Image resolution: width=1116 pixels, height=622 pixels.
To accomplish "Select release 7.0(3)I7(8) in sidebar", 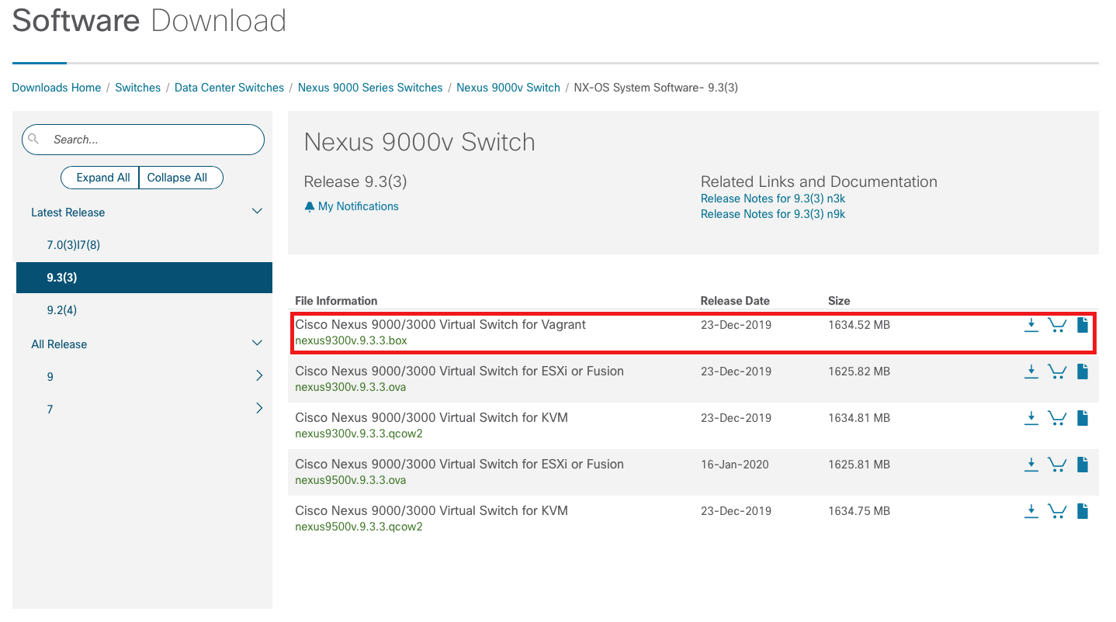I will (x=74, y=245).
